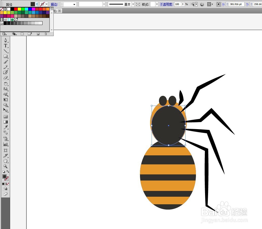Swap fill and stroke colors
This screenshot has width=262, height=229.
(x=8, y=171)
